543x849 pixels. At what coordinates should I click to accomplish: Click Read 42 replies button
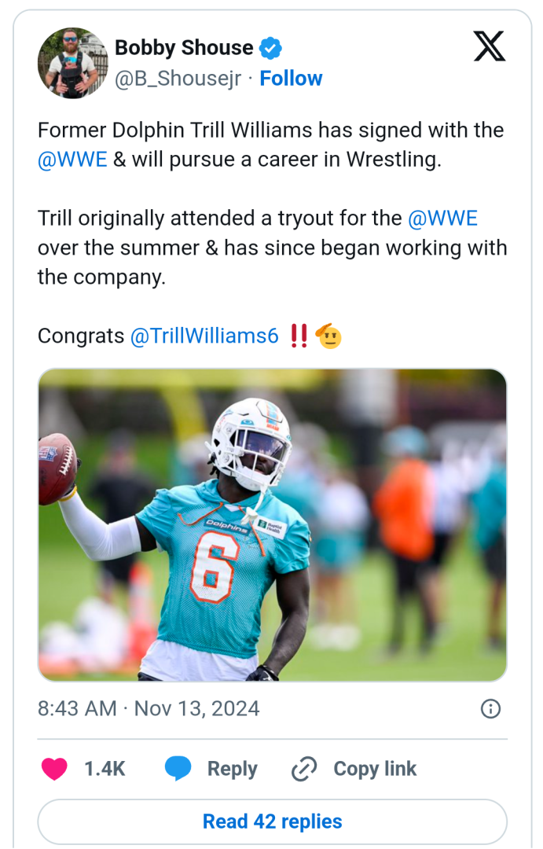272,821
